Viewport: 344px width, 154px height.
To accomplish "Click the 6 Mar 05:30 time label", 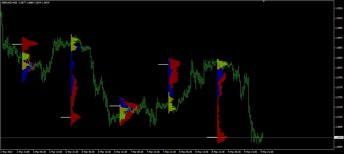I will click(88, 152).
